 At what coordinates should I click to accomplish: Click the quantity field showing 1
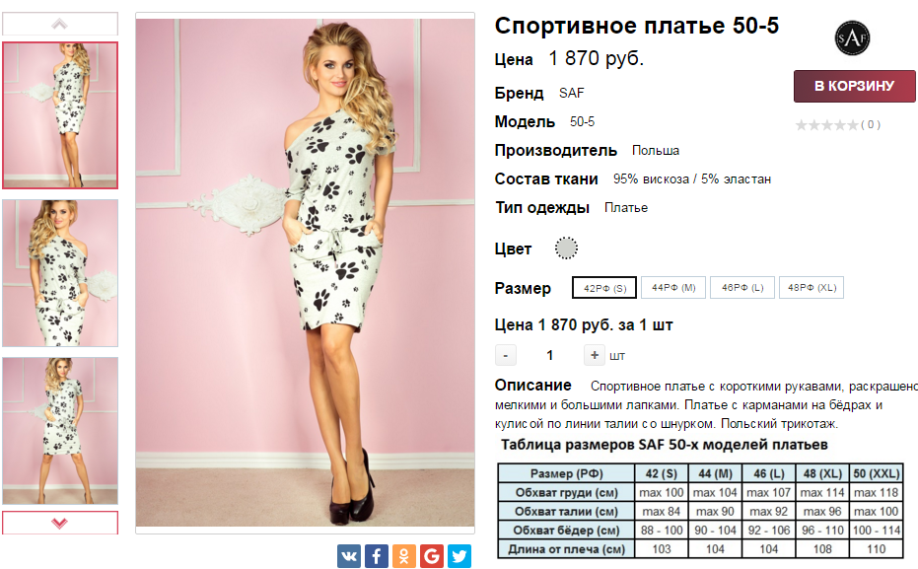550,355
